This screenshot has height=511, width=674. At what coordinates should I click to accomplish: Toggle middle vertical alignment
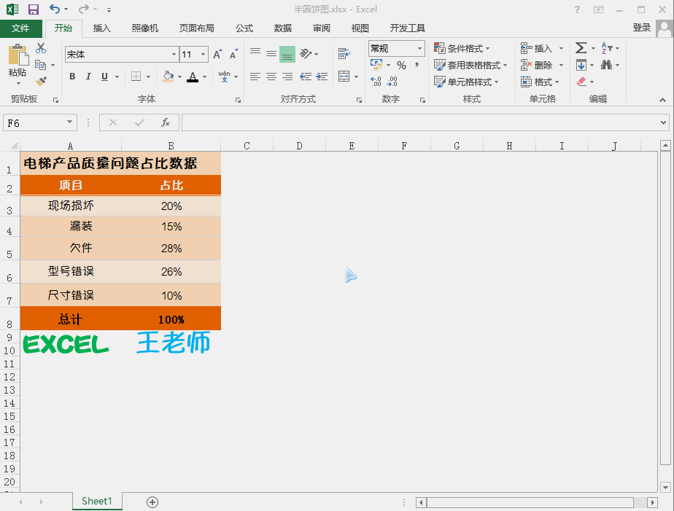pos(271,54)
